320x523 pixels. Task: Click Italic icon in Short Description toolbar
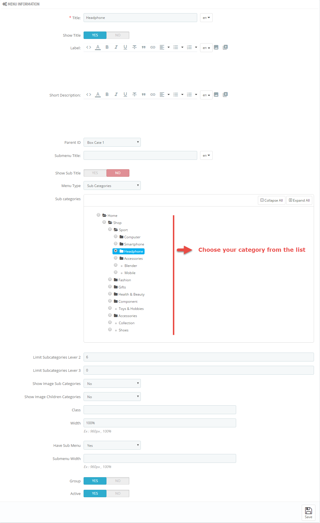point(116,95)
